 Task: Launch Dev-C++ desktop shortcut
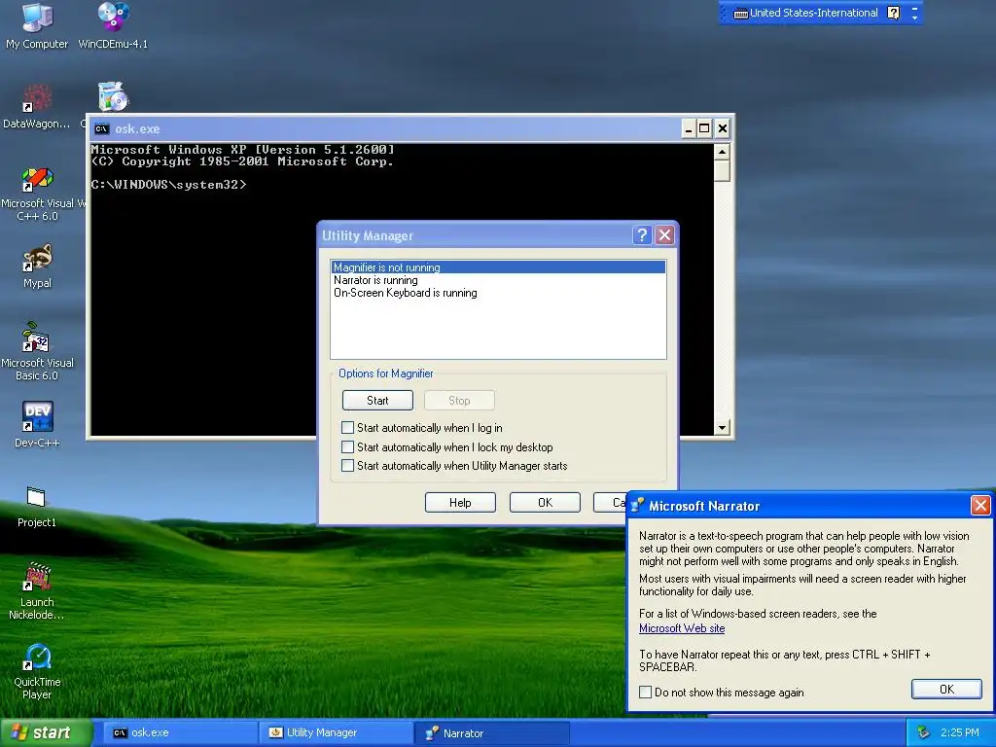pos(37,424)
